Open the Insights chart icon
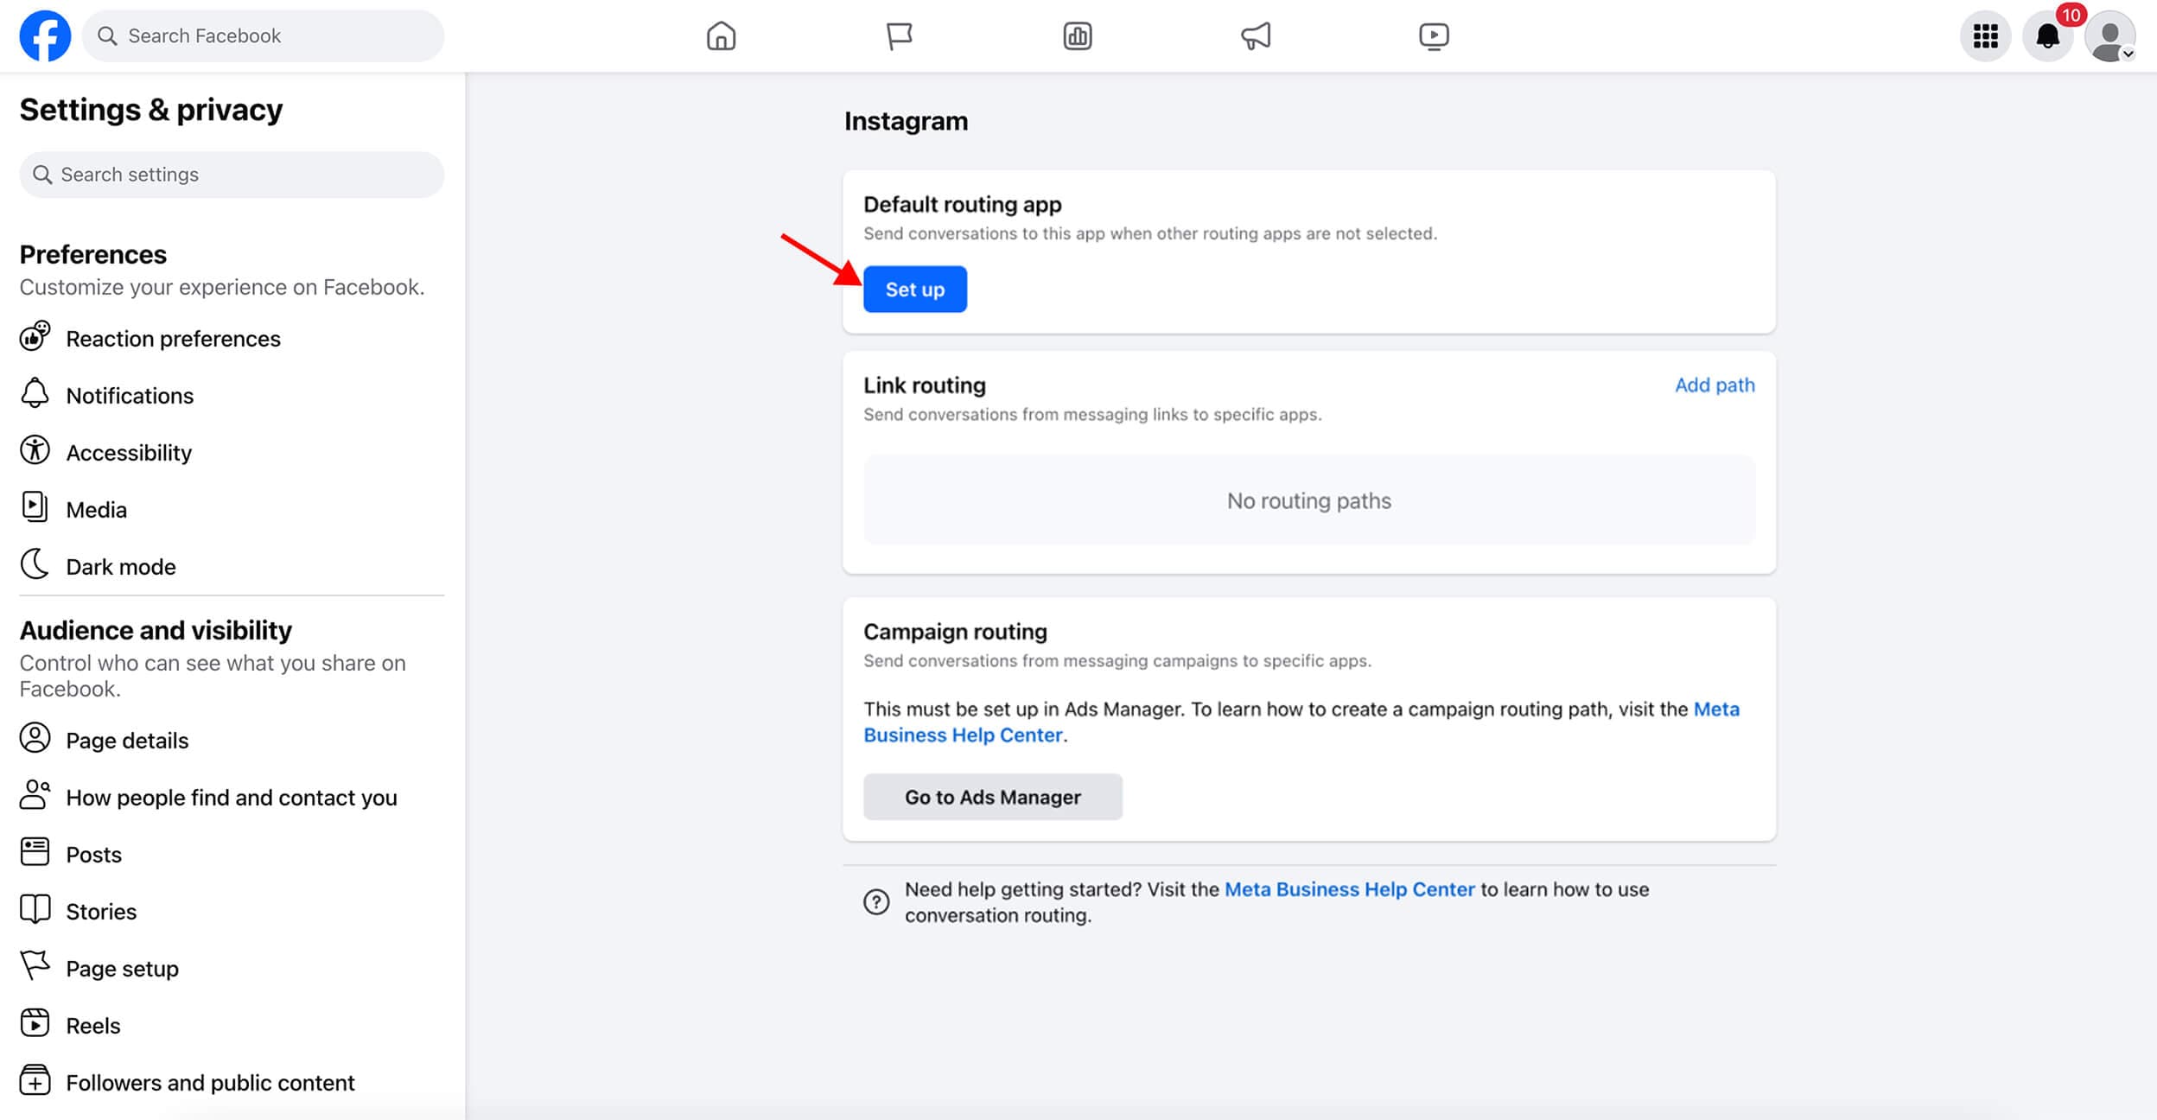The image size is (2157, 1120). point(1077,35)
